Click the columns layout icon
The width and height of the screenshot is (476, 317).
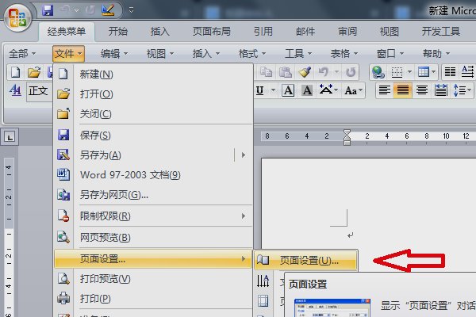click(x=450, y=72)
